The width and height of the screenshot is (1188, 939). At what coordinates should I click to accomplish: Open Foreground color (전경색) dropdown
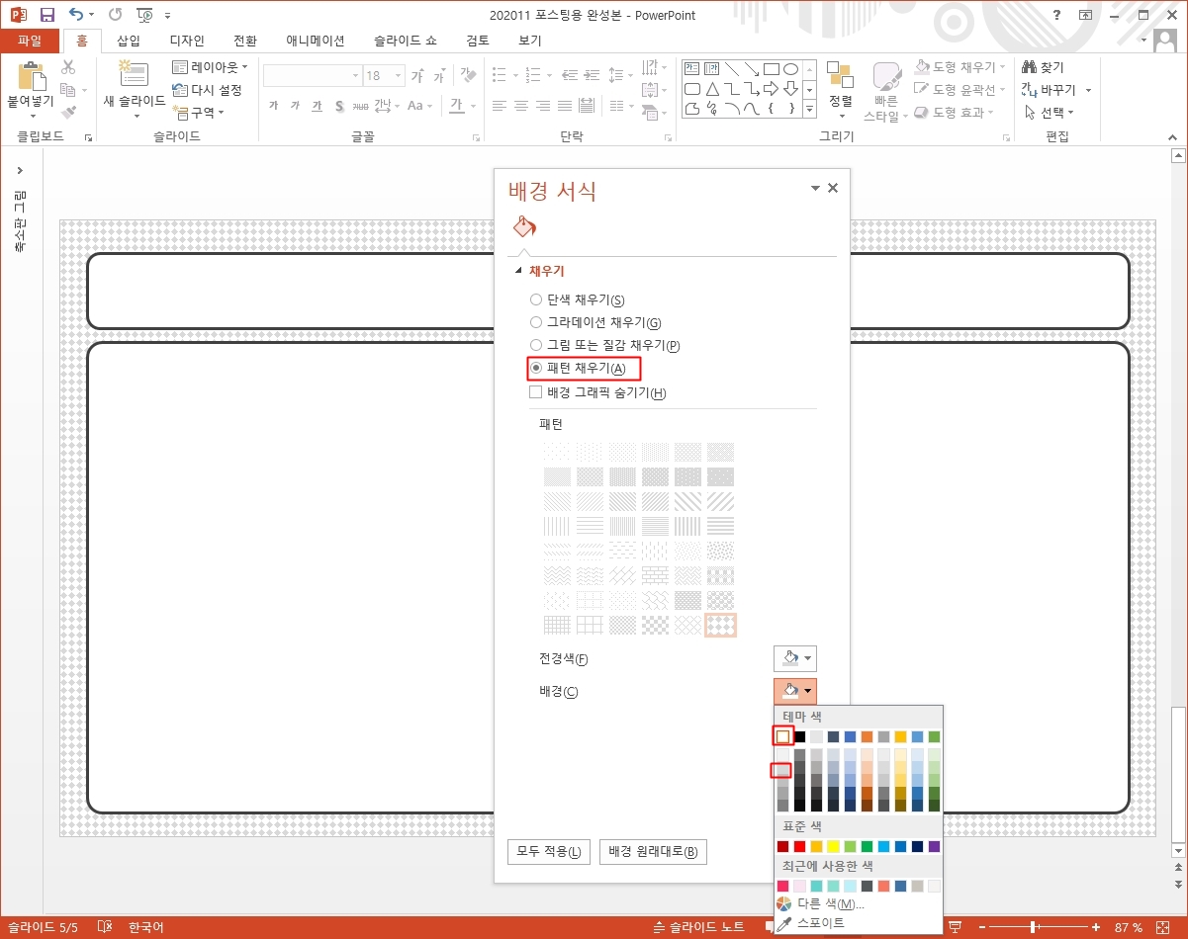click(x=795, y=658)
